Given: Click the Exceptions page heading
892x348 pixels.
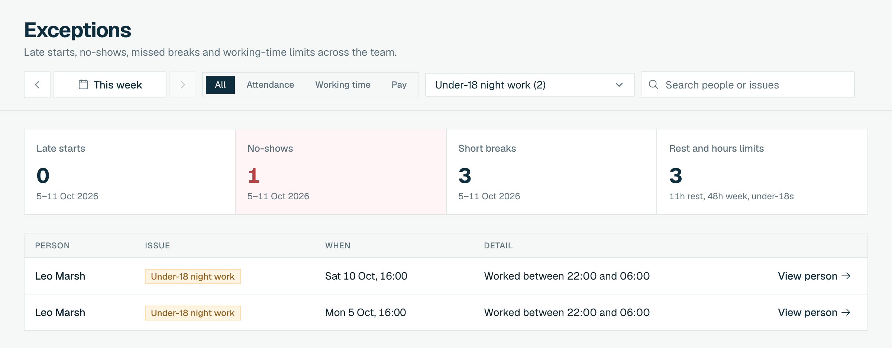Looking at the screenshot, I should point(78,30).
